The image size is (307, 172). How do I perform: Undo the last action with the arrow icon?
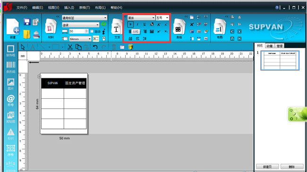click(95, 47)
